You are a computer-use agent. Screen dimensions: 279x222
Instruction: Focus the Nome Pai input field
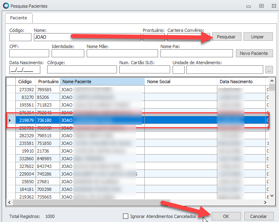(x=197, y=53)
